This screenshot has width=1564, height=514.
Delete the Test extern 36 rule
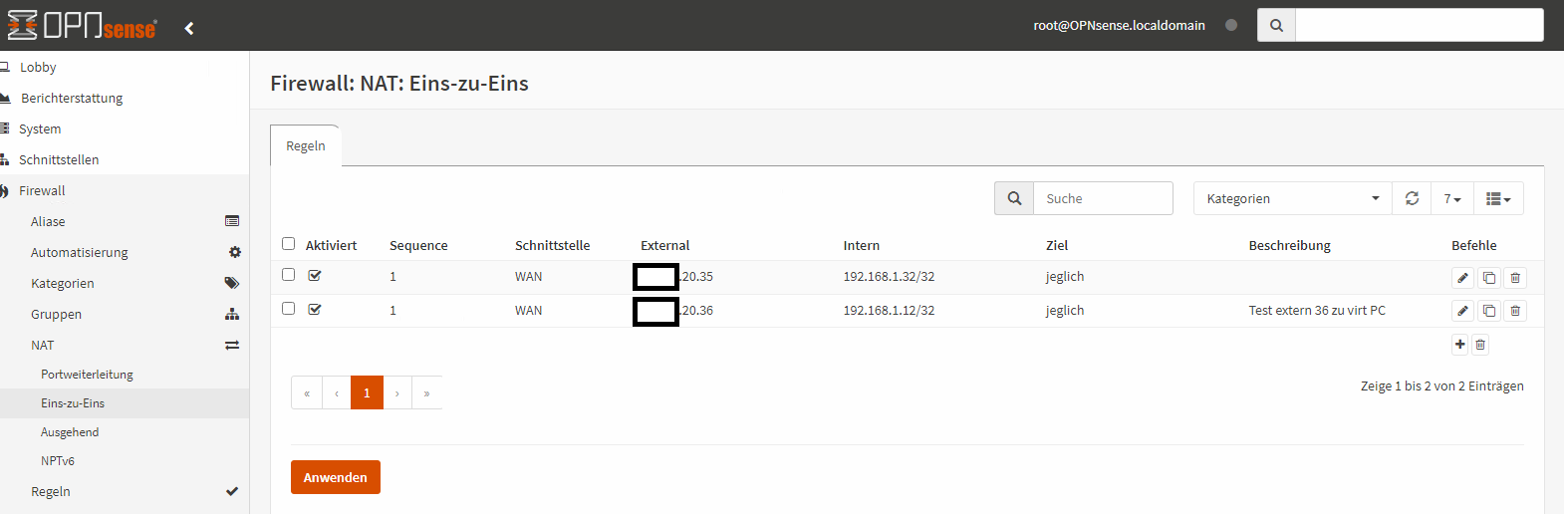click(1515, 311)
